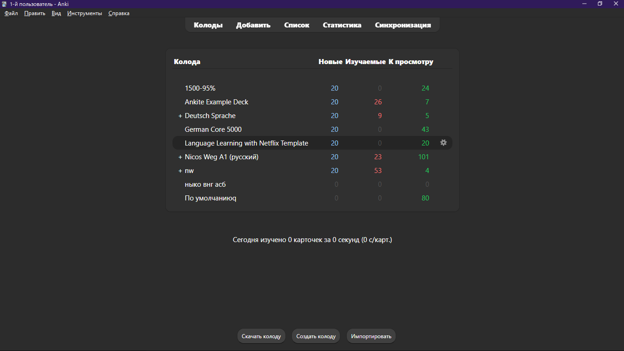624x351 pixels.
Task: Open the 1500-95% deck
Action: pyautogui.click(x=200, y=88)
